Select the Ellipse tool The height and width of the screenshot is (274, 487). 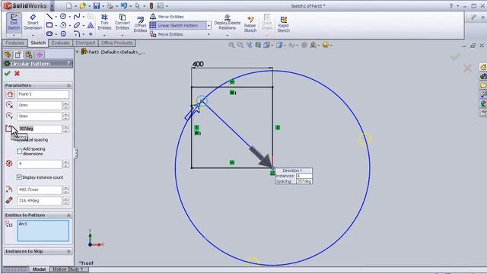(x=77, y=25)
